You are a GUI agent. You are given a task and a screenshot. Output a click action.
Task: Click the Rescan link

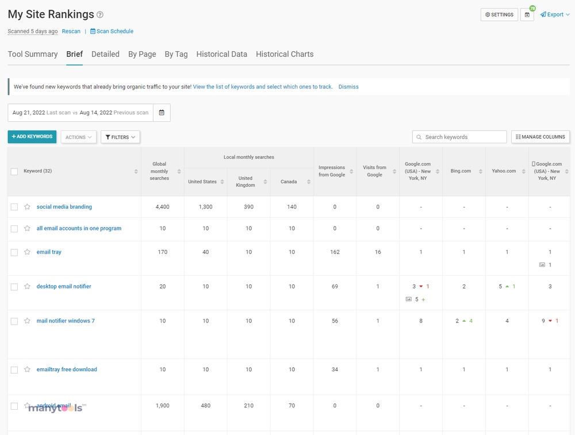pos(71,32)
